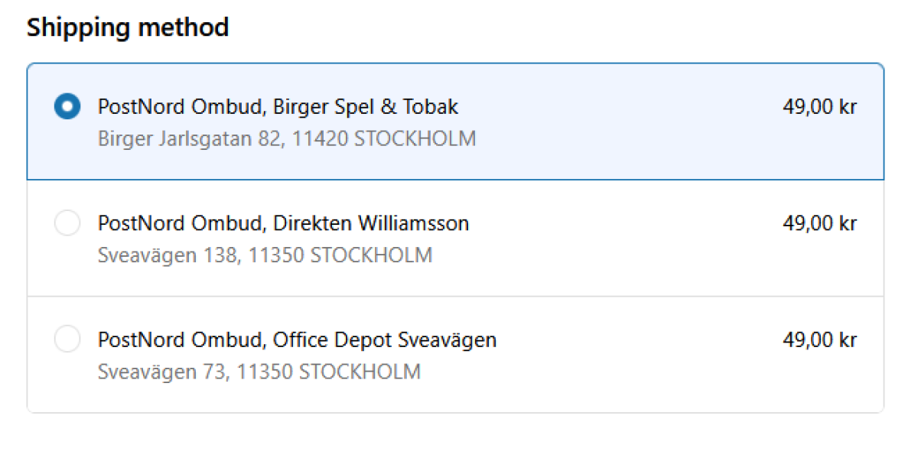Click the 49,00 kr price for Office Depot

point(819,339)
